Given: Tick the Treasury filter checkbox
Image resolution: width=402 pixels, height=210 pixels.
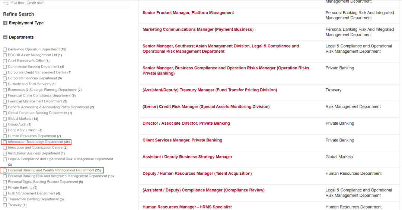Looking at the screenshot, I should point(5,205).
